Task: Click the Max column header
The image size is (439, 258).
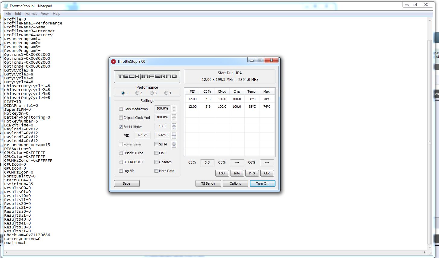Action: click(267, 91)
